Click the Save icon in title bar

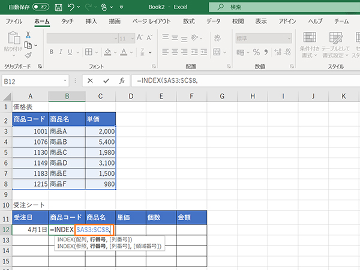[x=58, y=8]
